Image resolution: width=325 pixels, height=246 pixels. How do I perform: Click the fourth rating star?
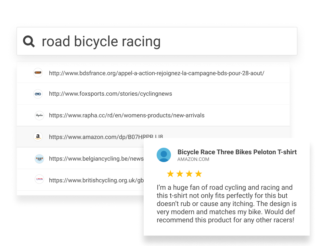tap(198, 174)
